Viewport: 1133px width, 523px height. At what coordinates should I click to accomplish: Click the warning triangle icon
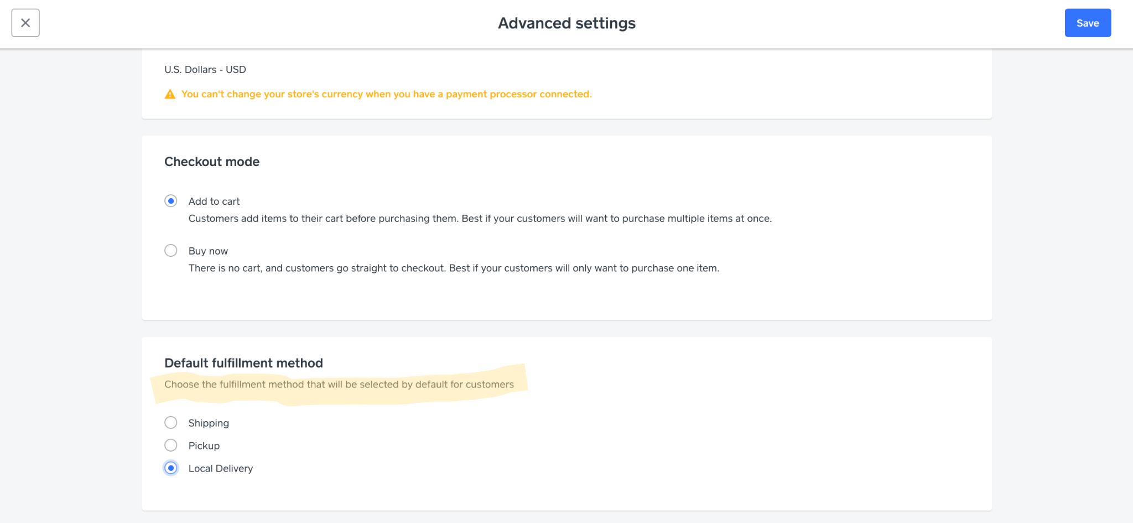click(x=170, y=94)
